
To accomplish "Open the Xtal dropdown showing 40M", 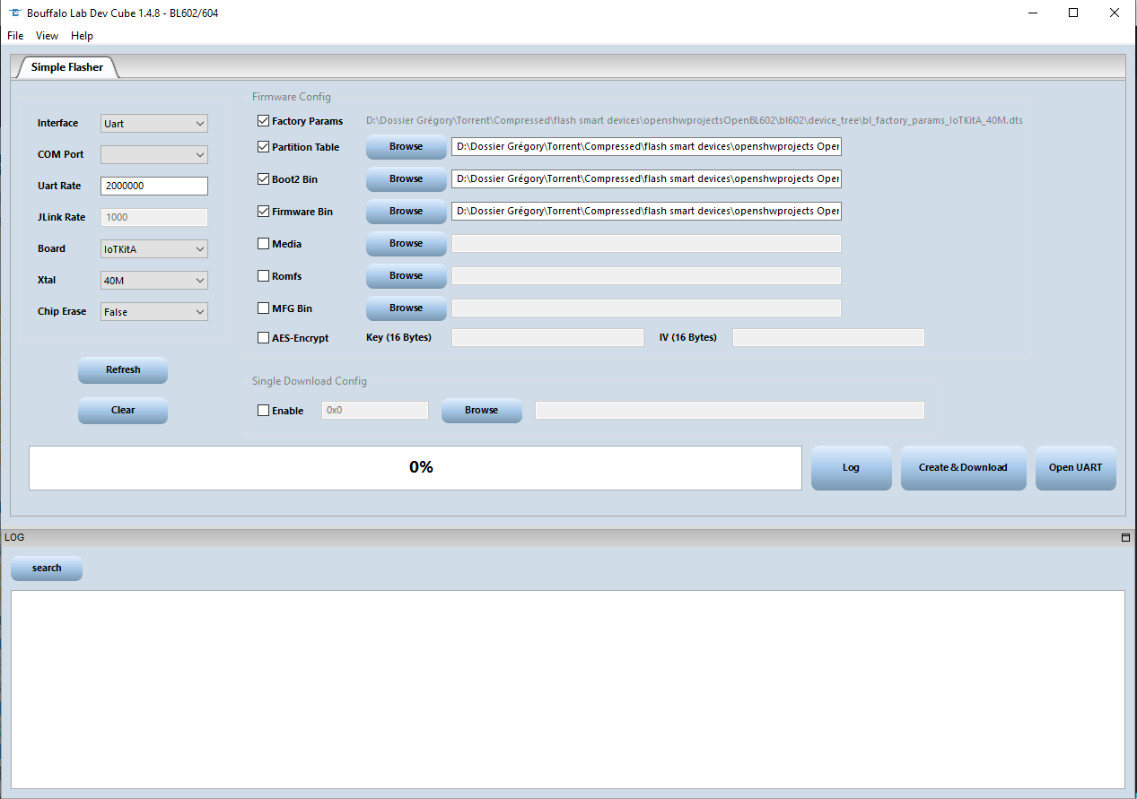I will [154, 281].
